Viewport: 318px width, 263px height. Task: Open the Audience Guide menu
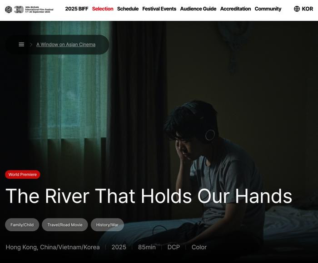tap(198, 9)
